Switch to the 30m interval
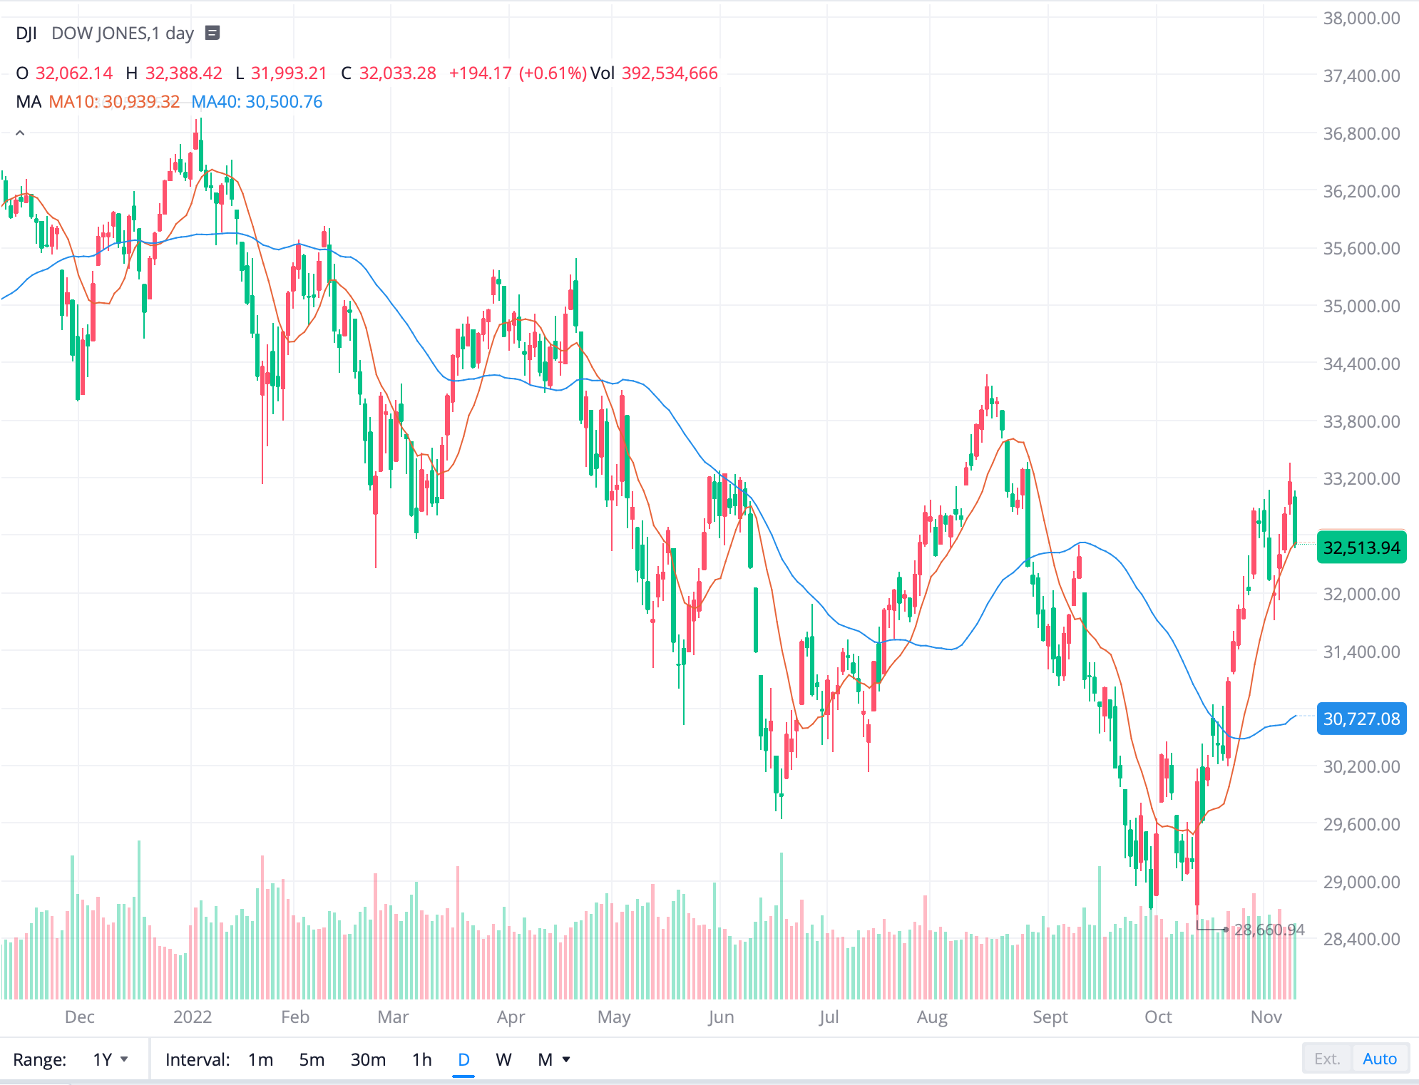Image resolution: width=1419 pixels, height=1085 pixels. pos(368,1059)
